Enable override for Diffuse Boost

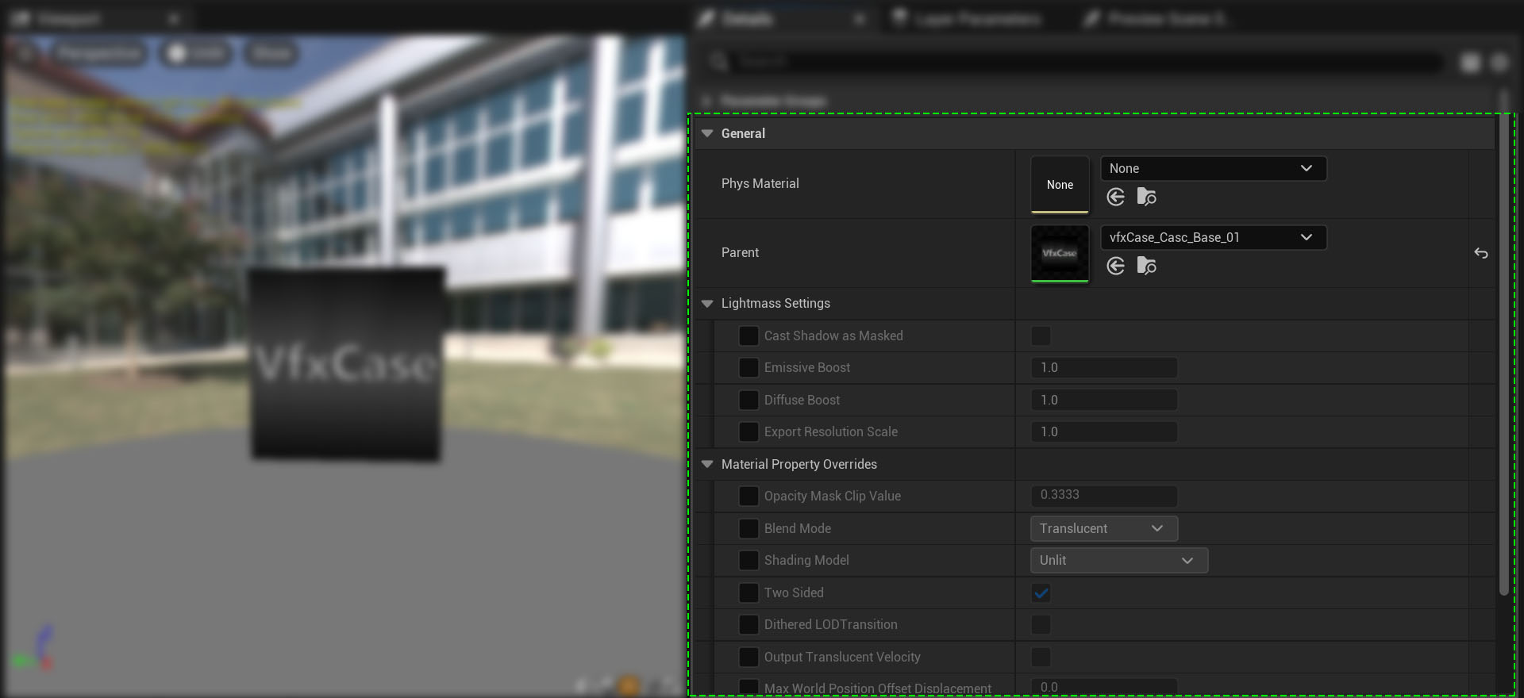point(749,400)
